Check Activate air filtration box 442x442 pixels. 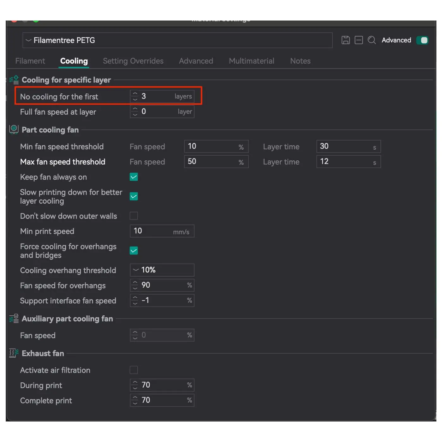(134, 370)
